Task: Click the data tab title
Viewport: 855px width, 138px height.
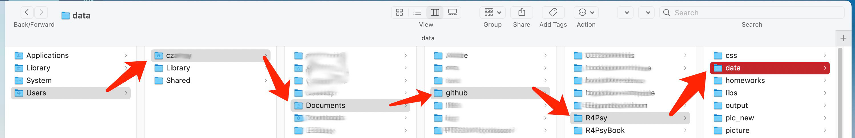Action: click(427, 38)
